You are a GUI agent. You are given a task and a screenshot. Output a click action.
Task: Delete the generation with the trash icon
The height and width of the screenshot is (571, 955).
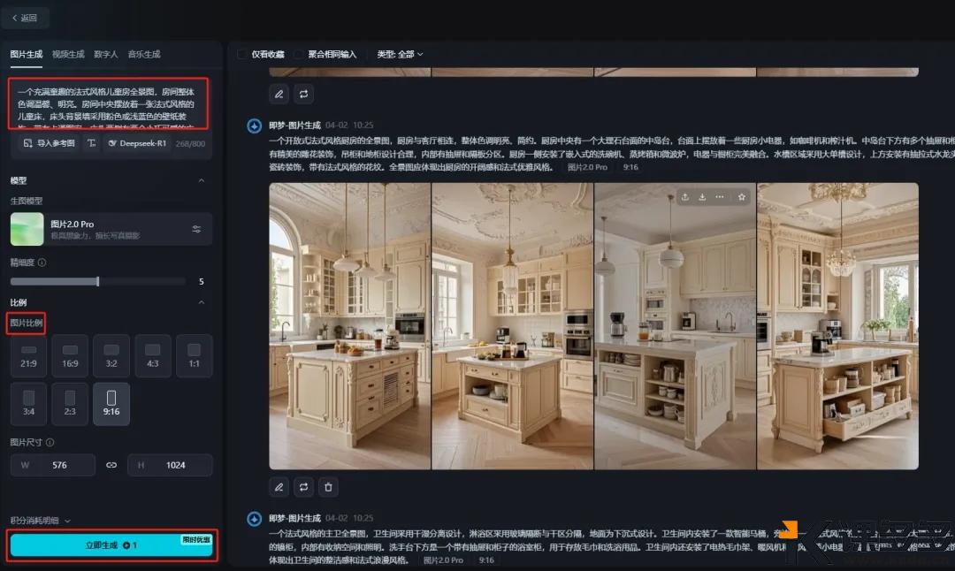tap(328, 487)
